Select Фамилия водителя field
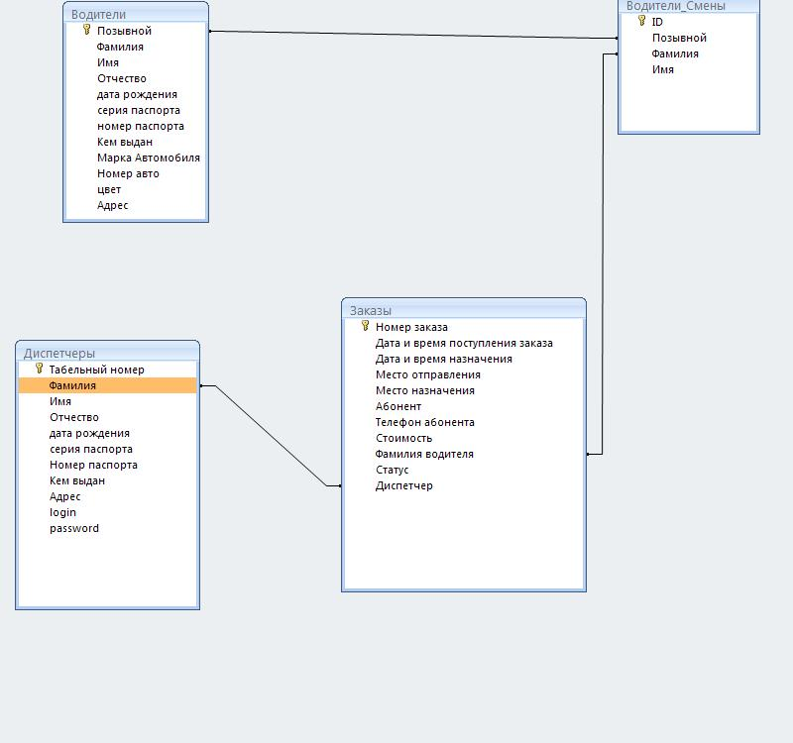 (x=424, y=454)
